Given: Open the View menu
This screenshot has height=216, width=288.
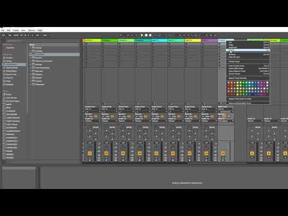Looking at the screenshot, I should pyautogui.click(x=23, y=30).
